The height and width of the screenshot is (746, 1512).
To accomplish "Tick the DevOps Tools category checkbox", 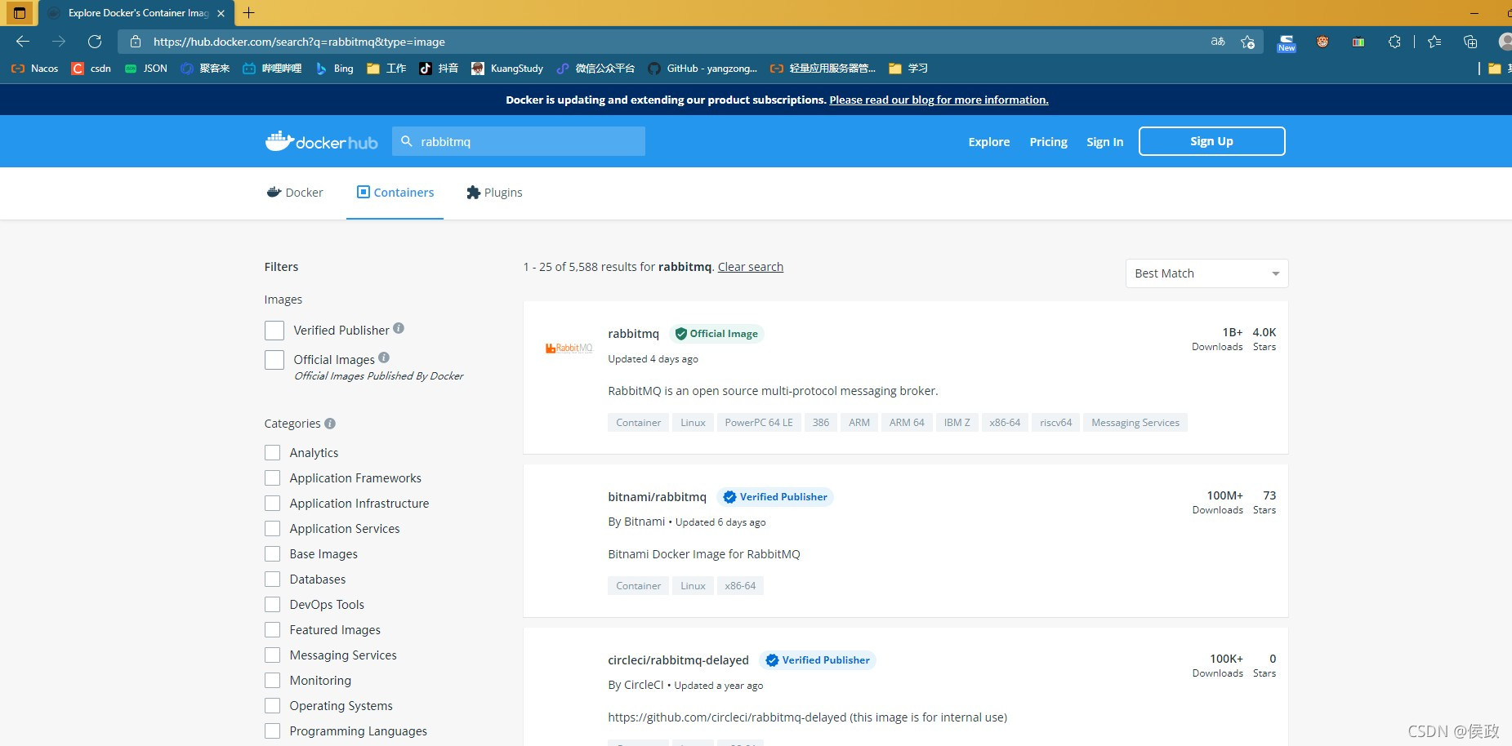I will (273, 605).
